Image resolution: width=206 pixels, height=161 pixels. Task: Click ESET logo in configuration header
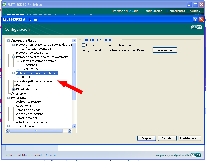click(x=197, y=27)
